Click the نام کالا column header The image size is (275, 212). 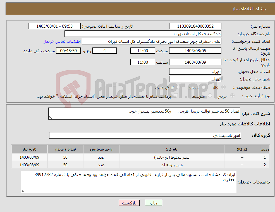(x=172, y=149)
